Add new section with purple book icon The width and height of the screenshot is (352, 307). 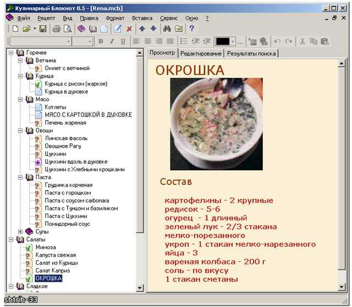click(81, 29)
